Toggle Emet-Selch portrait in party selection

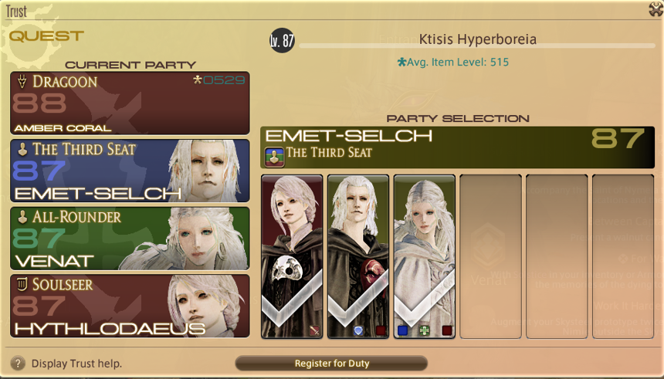click(x=358, y=256)
